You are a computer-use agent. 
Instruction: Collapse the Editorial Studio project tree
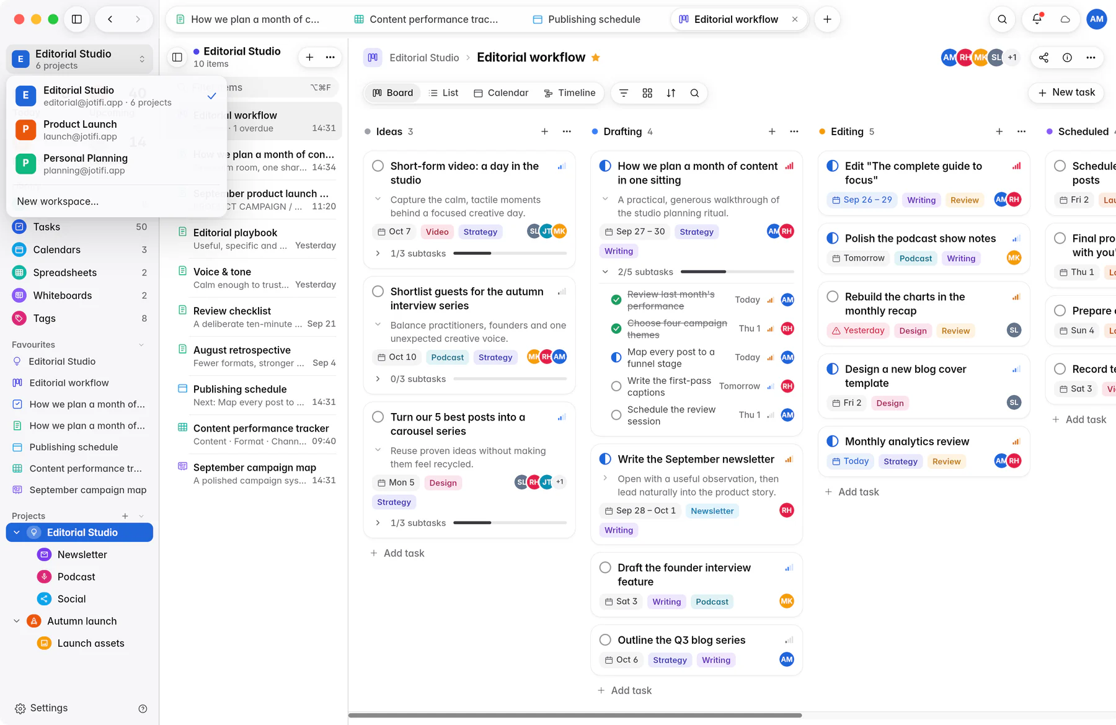(x=17, y=533)
